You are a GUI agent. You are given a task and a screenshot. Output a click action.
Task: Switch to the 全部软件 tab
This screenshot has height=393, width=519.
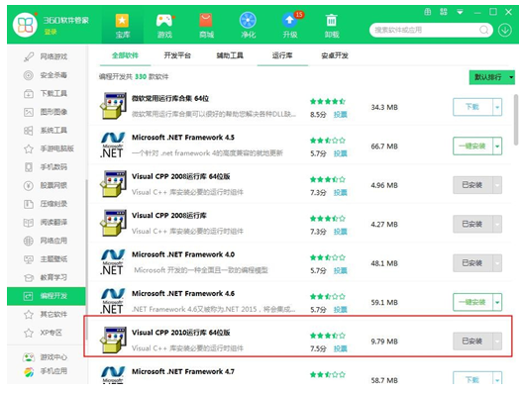coord(125,55)
